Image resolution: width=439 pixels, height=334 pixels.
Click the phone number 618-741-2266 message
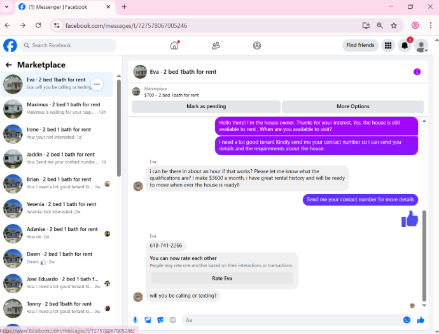pos(166,246)
